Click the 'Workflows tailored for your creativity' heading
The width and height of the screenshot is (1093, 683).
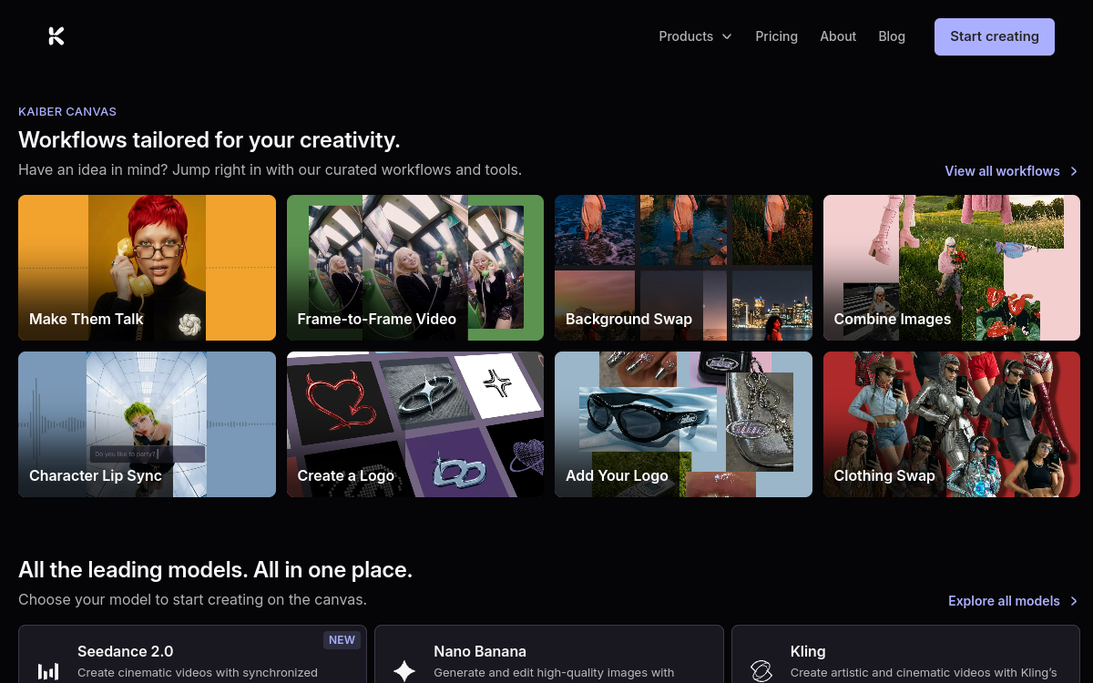[x=209, y=139]
